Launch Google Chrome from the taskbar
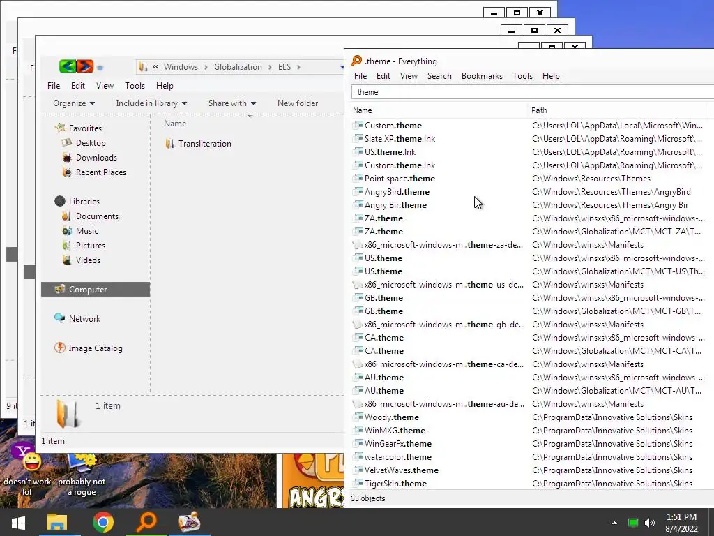This screenshot has height=536, width=714. [x=103, y=522]
